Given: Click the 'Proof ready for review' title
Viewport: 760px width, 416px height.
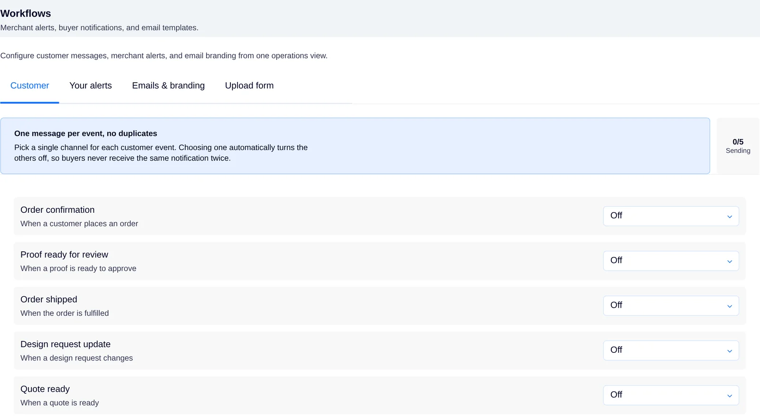Looking at the screenshot, I should click(64, 255).
